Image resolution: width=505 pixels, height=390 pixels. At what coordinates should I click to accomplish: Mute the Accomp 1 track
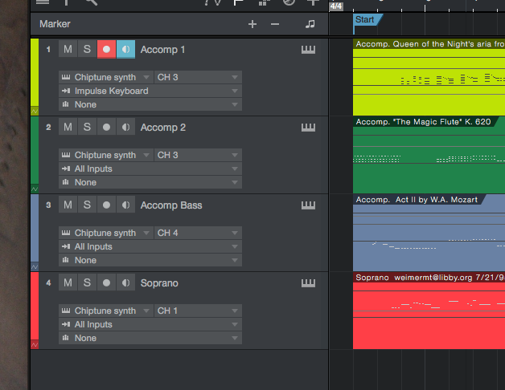pyautogui.click(x=68, y=49)
